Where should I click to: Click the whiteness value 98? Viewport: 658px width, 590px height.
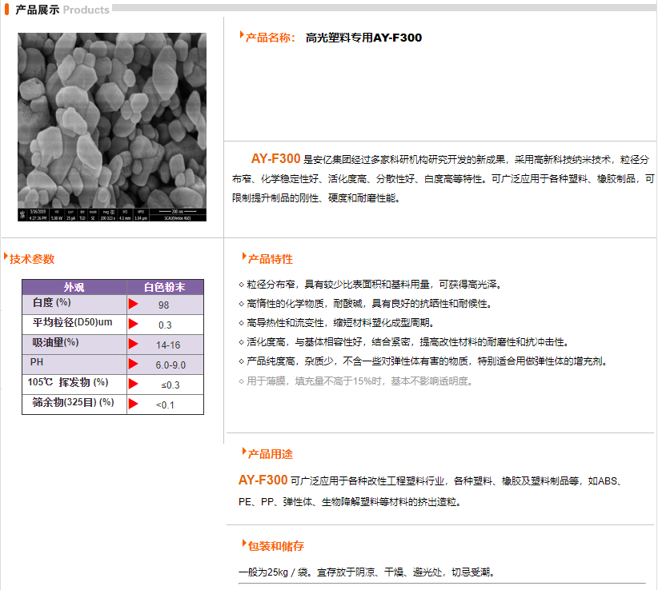pos(163,305)
